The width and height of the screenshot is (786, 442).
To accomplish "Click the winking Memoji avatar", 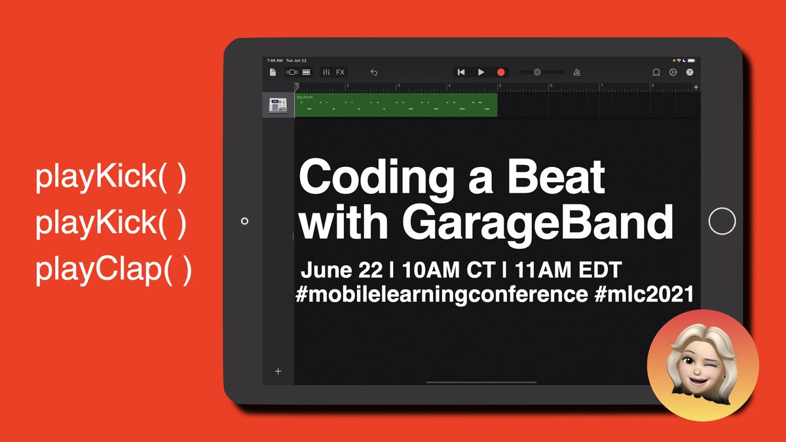I will (703, 365).
